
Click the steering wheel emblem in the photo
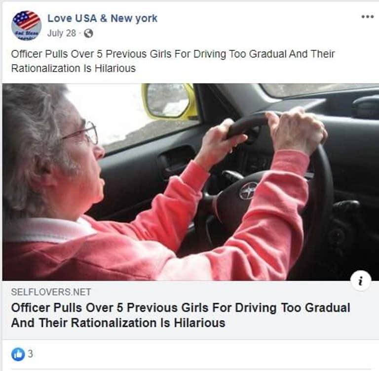248,191
